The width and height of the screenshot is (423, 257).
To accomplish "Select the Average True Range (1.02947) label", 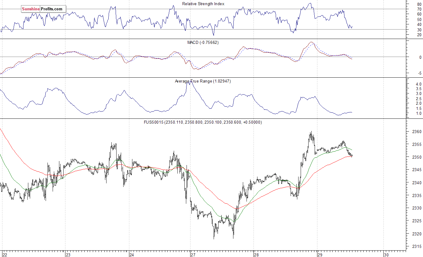I will [203, 81].
